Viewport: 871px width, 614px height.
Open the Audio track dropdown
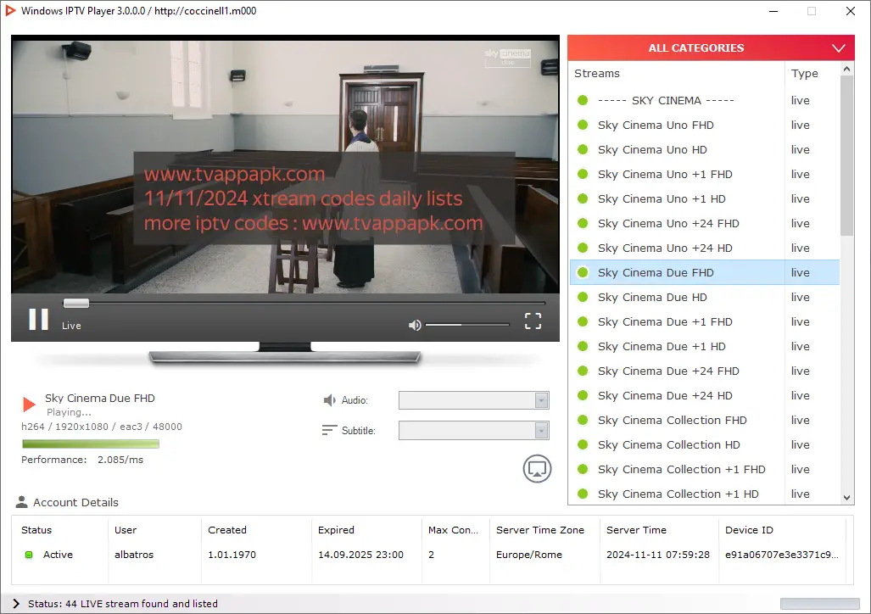(x=474, y=400)
